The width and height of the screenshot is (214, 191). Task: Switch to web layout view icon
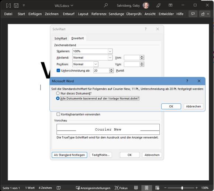[x=157, y=188]
